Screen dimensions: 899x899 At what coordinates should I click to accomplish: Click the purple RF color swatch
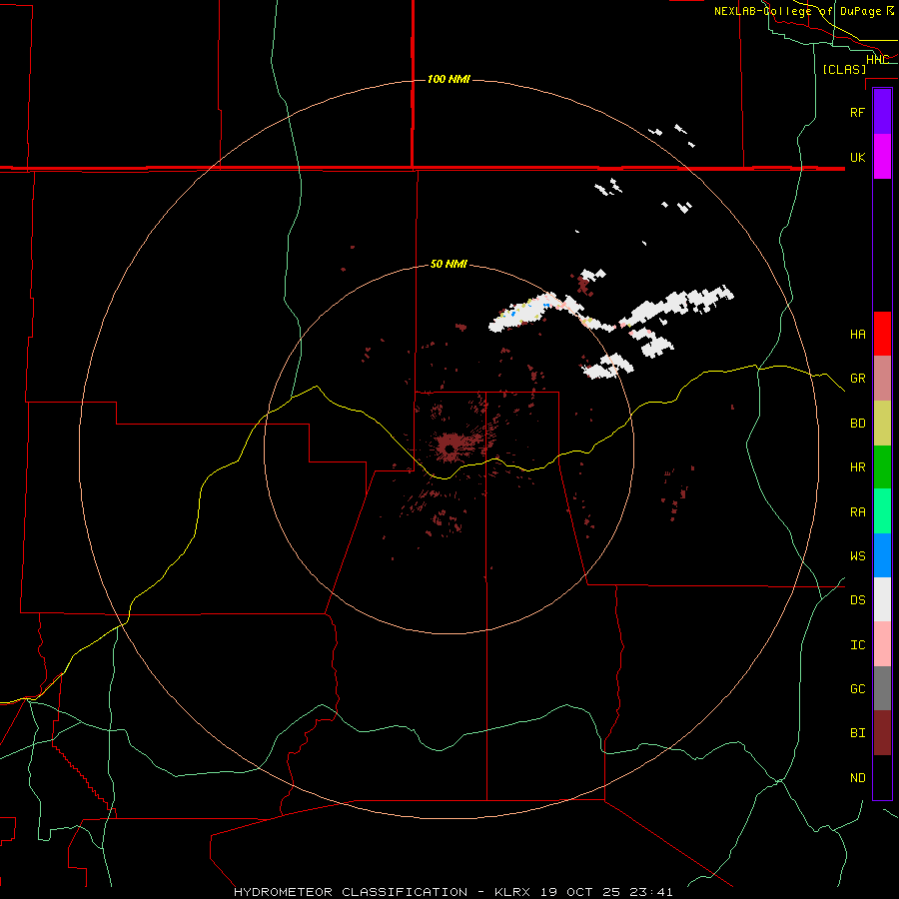882,112
